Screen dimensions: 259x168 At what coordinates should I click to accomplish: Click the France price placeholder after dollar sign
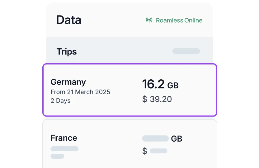[158, 151]
